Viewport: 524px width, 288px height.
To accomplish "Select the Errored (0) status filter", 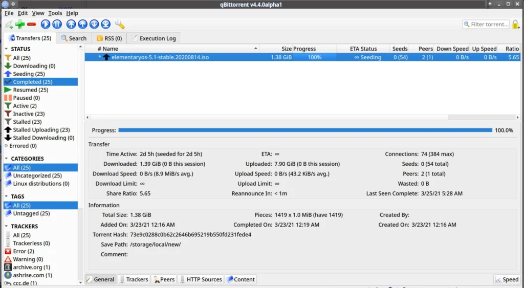I will pos(40,146).
